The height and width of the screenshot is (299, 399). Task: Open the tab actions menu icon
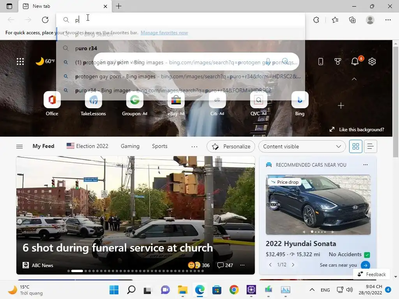pos(9,6)
